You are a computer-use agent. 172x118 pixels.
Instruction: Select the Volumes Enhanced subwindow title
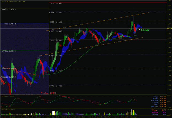[x=8, y=110]
